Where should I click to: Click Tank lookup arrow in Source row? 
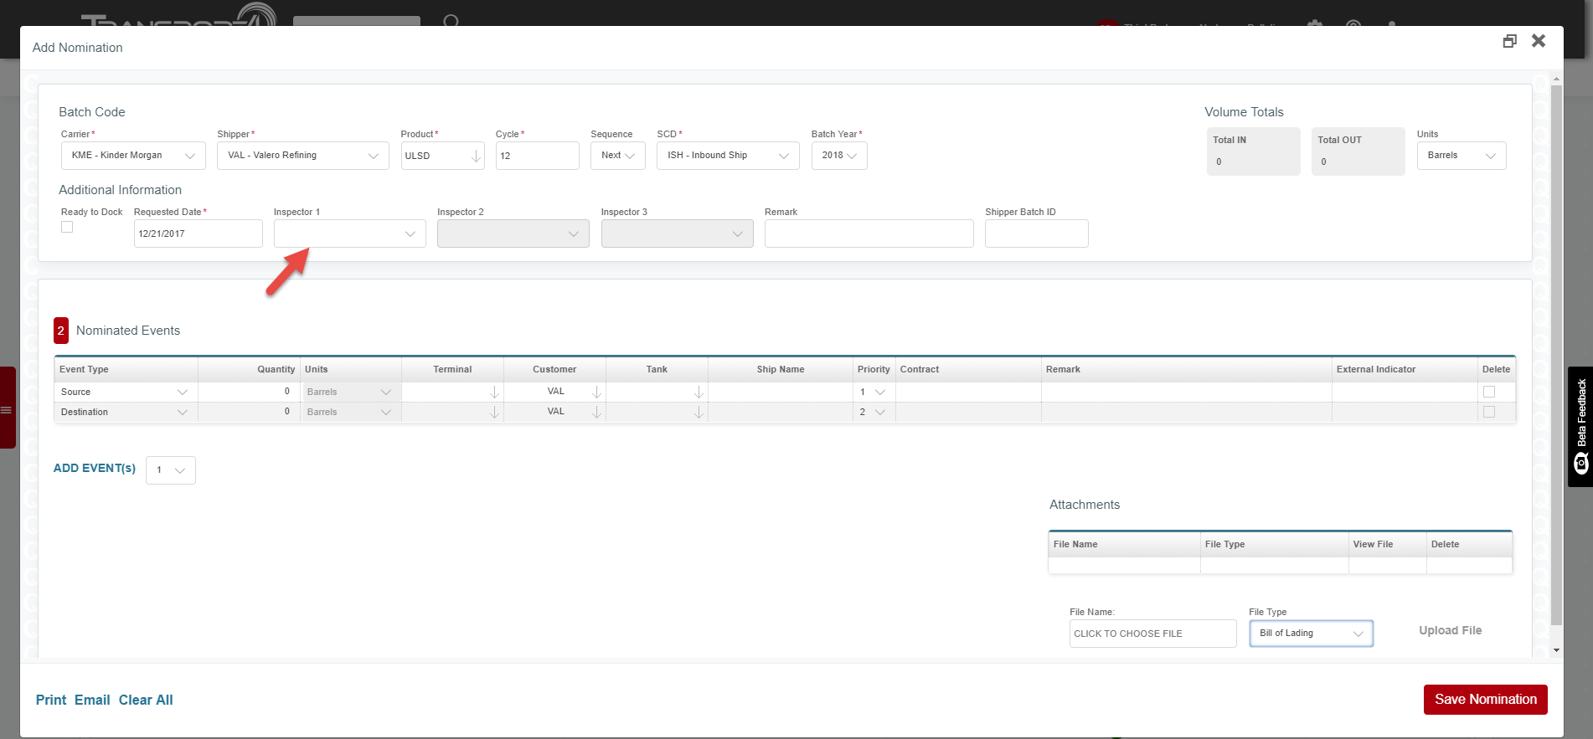[x=699, y=392]
